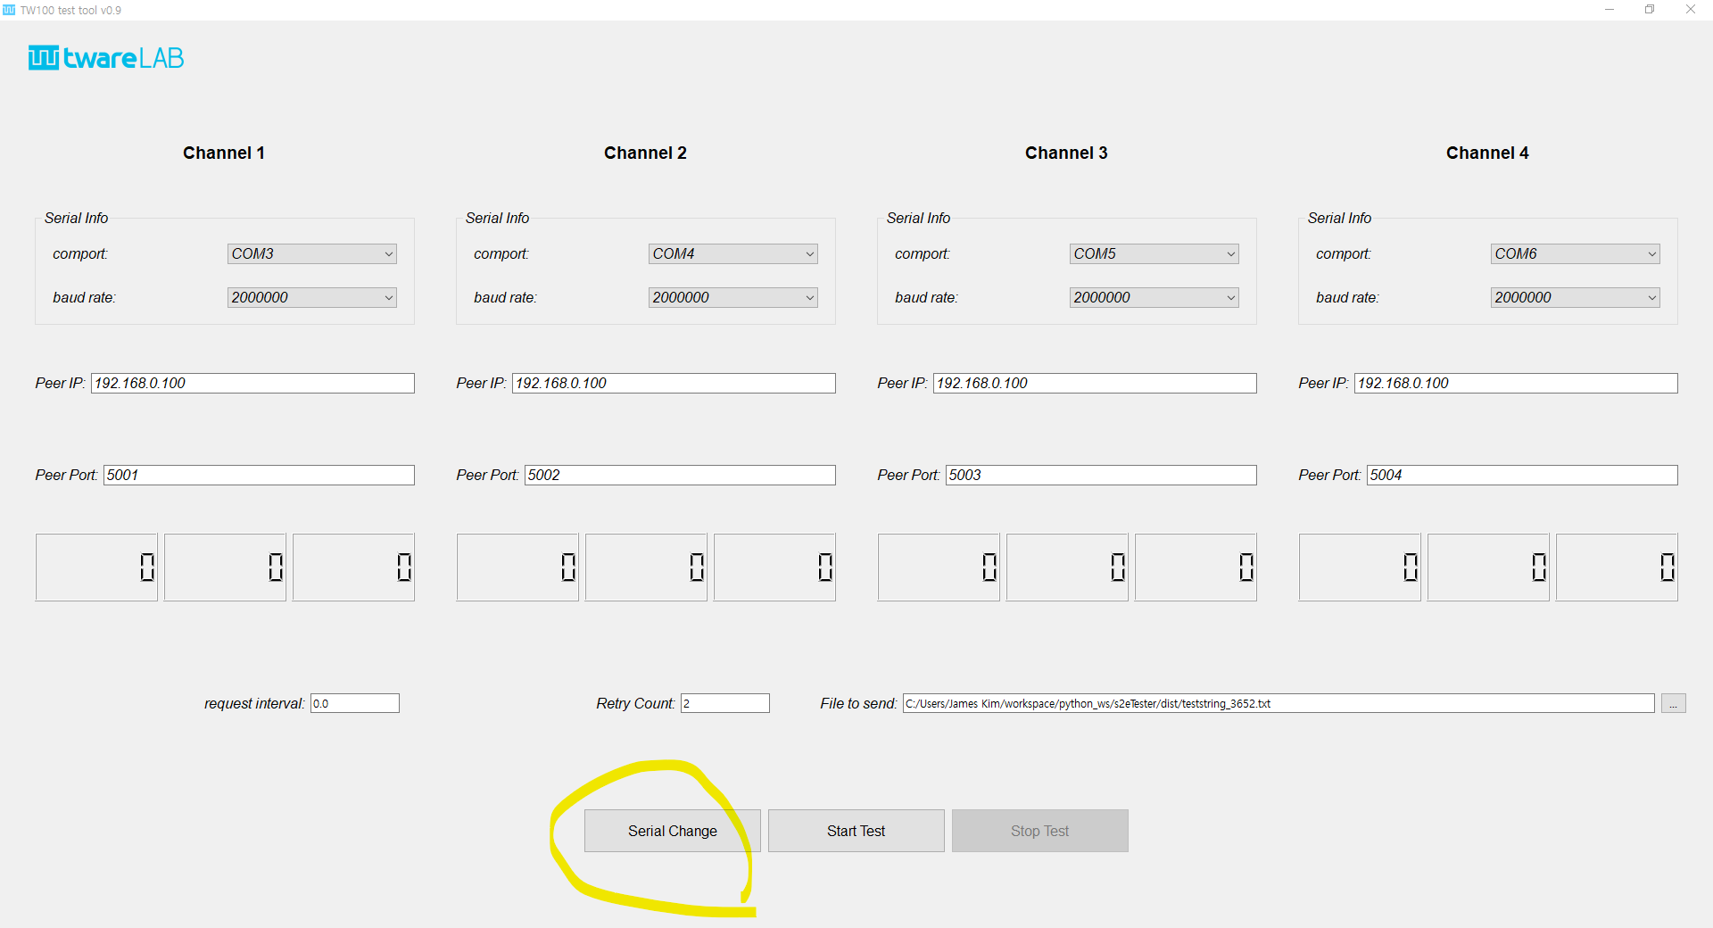The image size is (1713, 928).
Task: Click the request interval label
Action: (254, 703)
